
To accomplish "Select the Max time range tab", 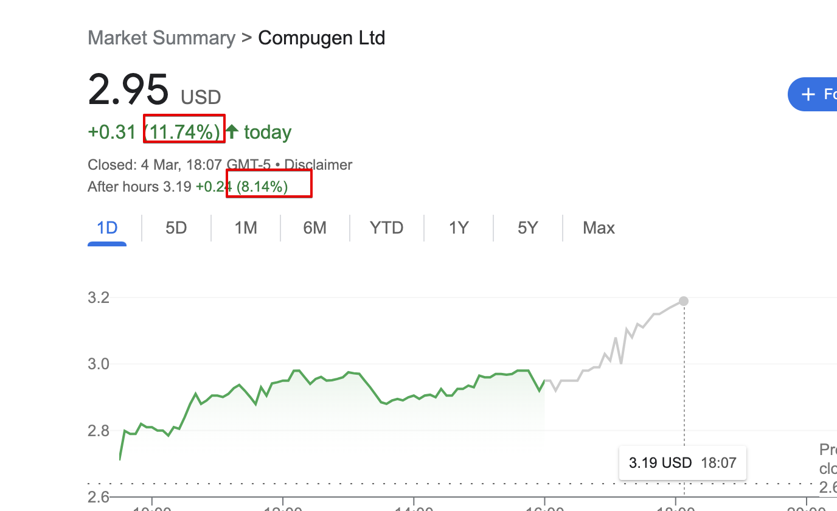I will [x=599, y=228].
